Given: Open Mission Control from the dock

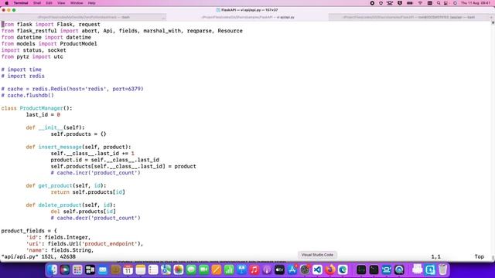Looking at the screenshot, I should pos(90,270).
